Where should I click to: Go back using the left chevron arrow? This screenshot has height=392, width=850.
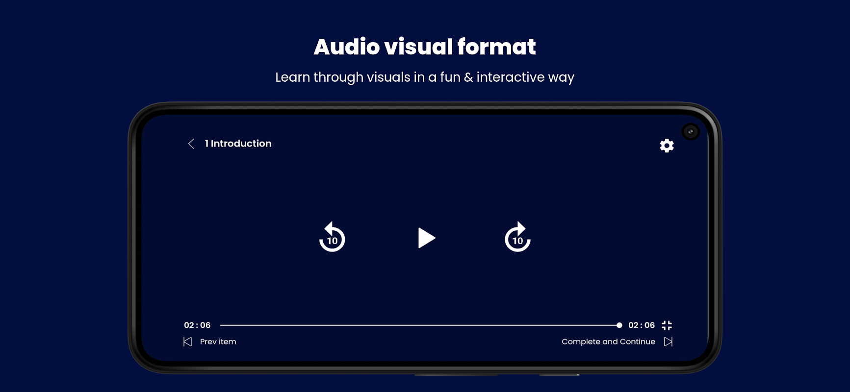191,144
